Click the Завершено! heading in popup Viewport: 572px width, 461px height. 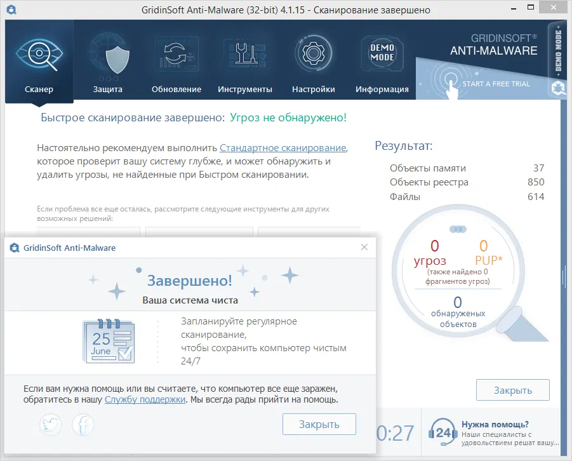click(x=190, y=280)
